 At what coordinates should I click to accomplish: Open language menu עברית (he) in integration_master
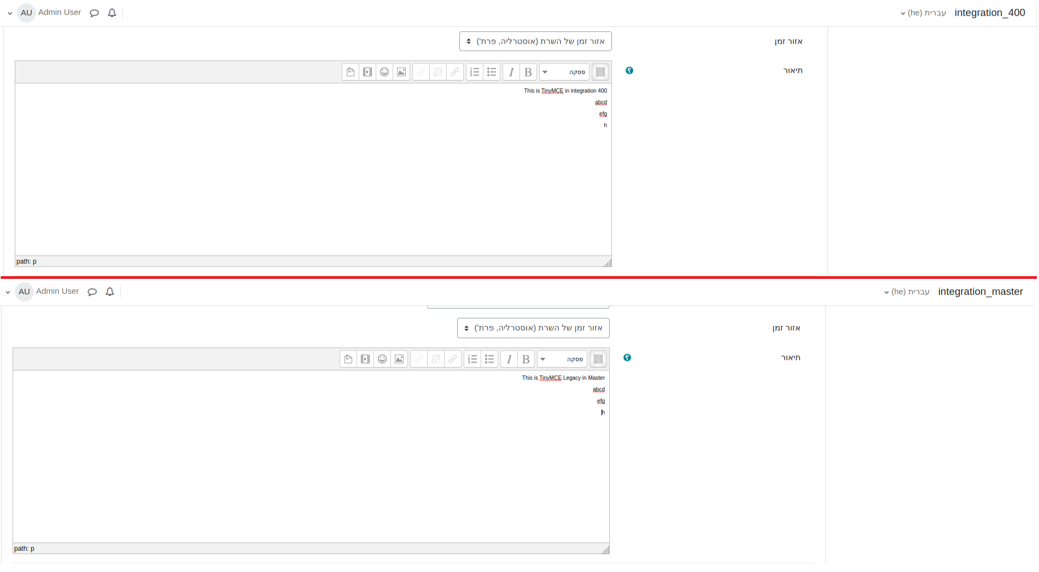[907, 291]
